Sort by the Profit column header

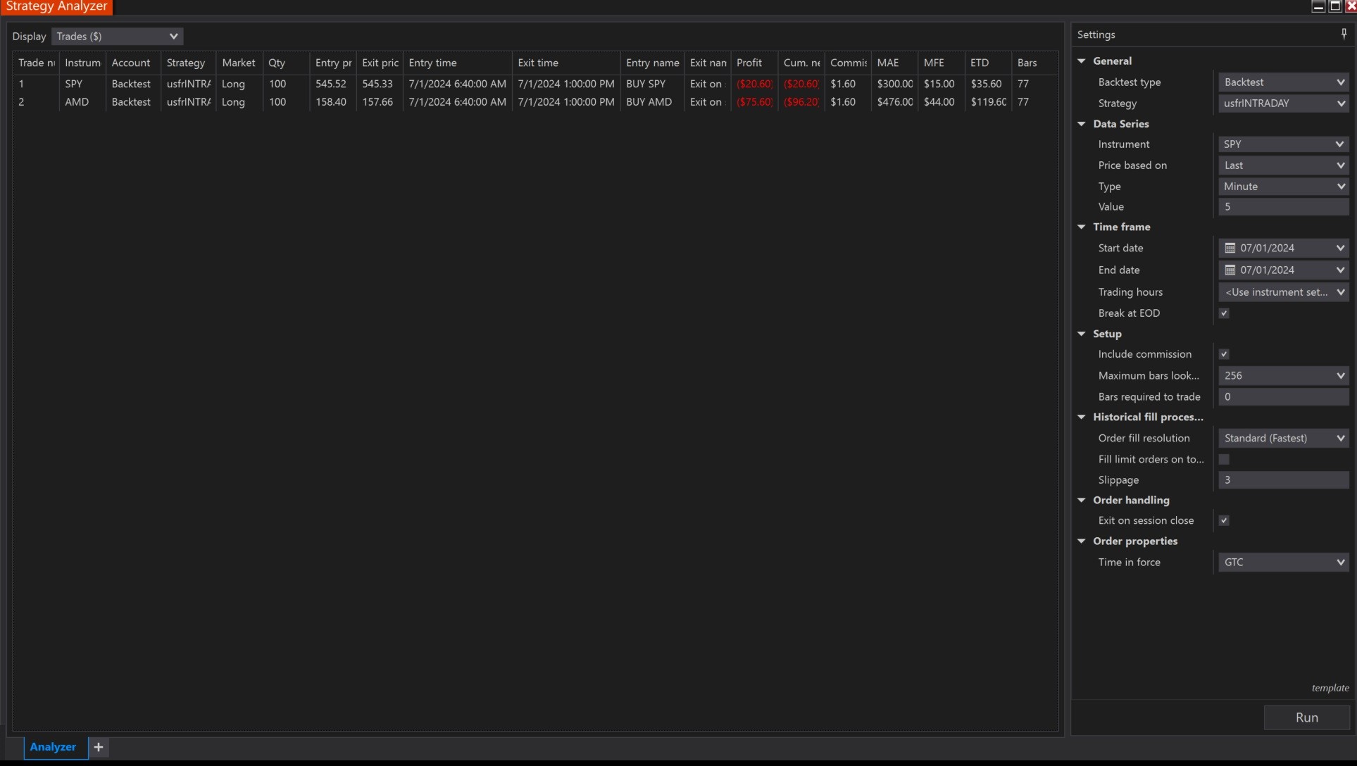tap(749, 63)
